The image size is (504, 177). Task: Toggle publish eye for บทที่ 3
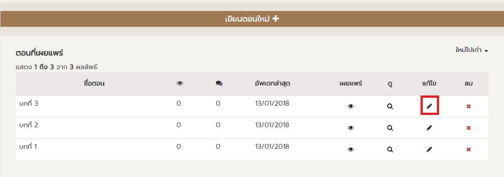[351, 106]
